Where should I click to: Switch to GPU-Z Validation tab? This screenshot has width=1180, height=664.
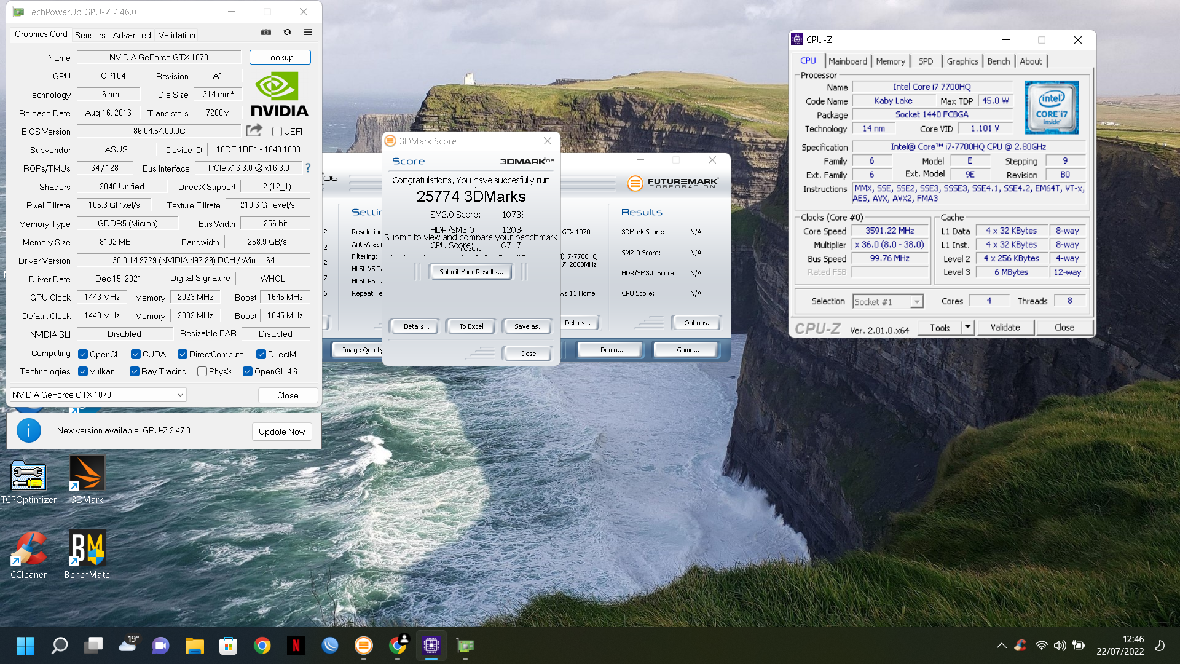click(x=177, y=35)
